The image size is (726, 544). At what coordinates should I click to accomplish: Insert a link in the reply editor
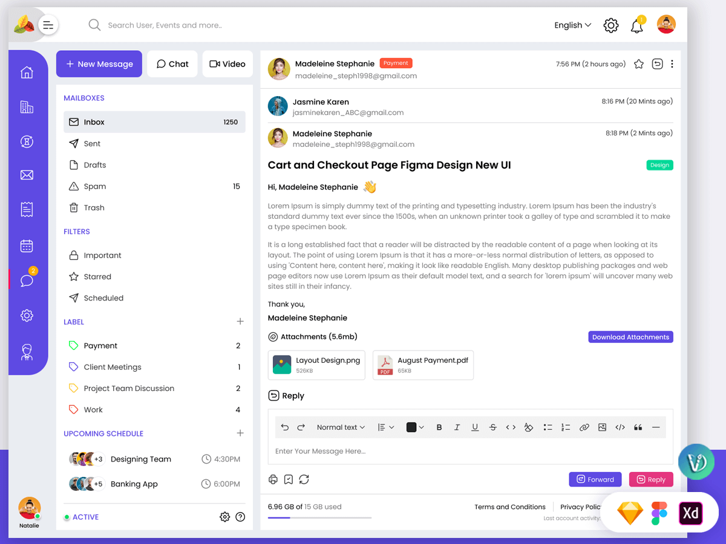[584, 427]
